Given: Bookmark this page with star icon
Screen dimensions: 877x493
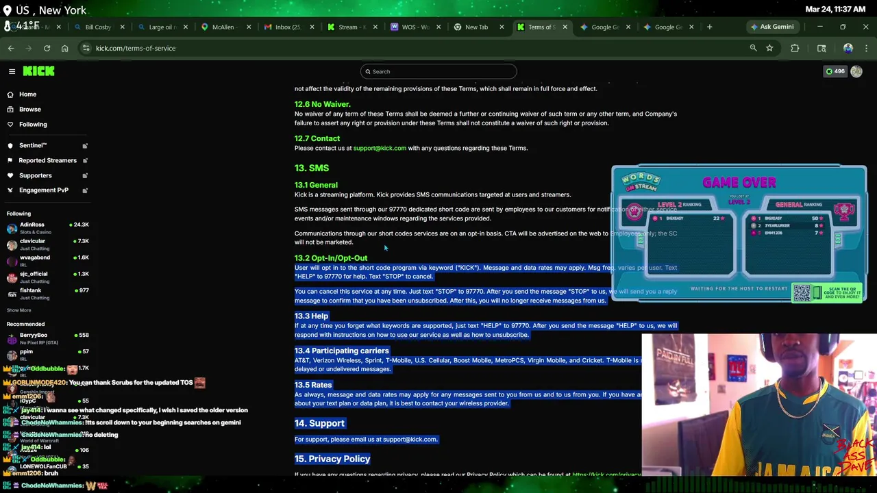Looking at the screenshot, I should click(x=769, y=48).
